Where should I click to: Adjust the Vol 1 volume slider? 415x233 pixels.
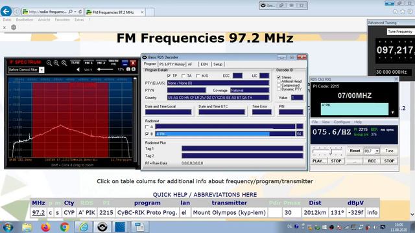[x=105, y=69]
